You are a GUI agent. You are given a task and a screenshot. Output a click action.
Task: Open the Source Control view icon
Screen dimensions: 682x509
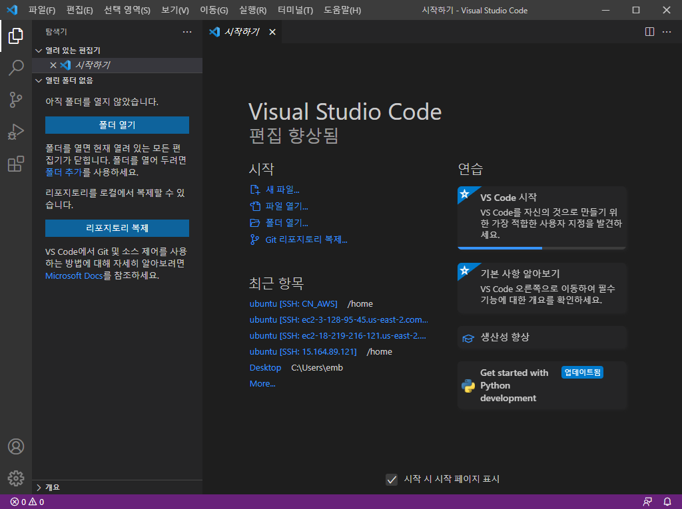[x=16, y=100]
